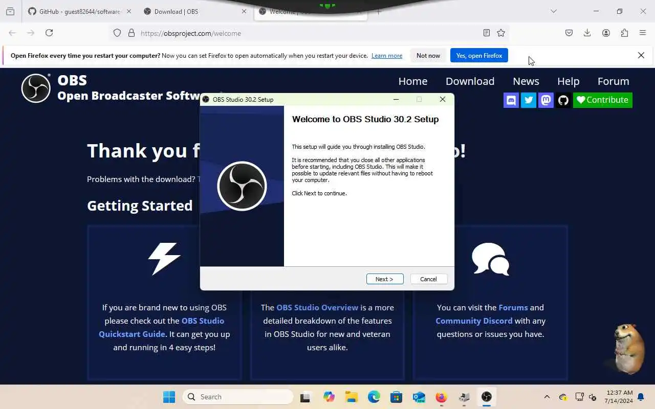Click the taskbar Search box

point(238,397)
